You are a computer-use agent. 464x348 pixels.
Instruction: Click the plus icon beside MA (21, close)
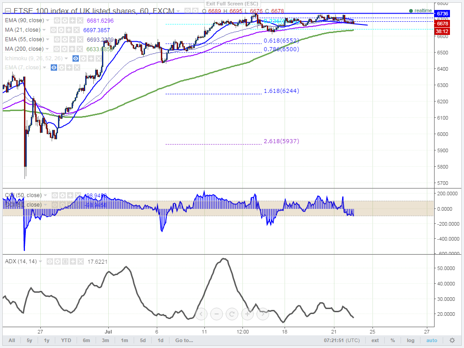click(x=69, y=30)
